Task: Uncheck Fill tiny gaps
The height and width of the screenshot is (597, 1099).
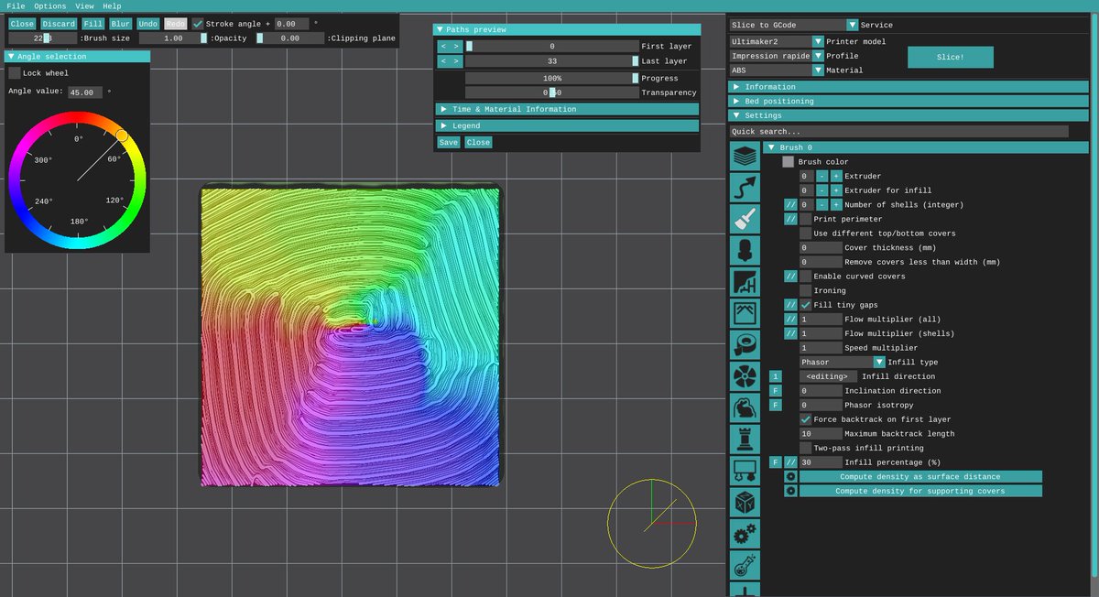Action: point(805,304)
